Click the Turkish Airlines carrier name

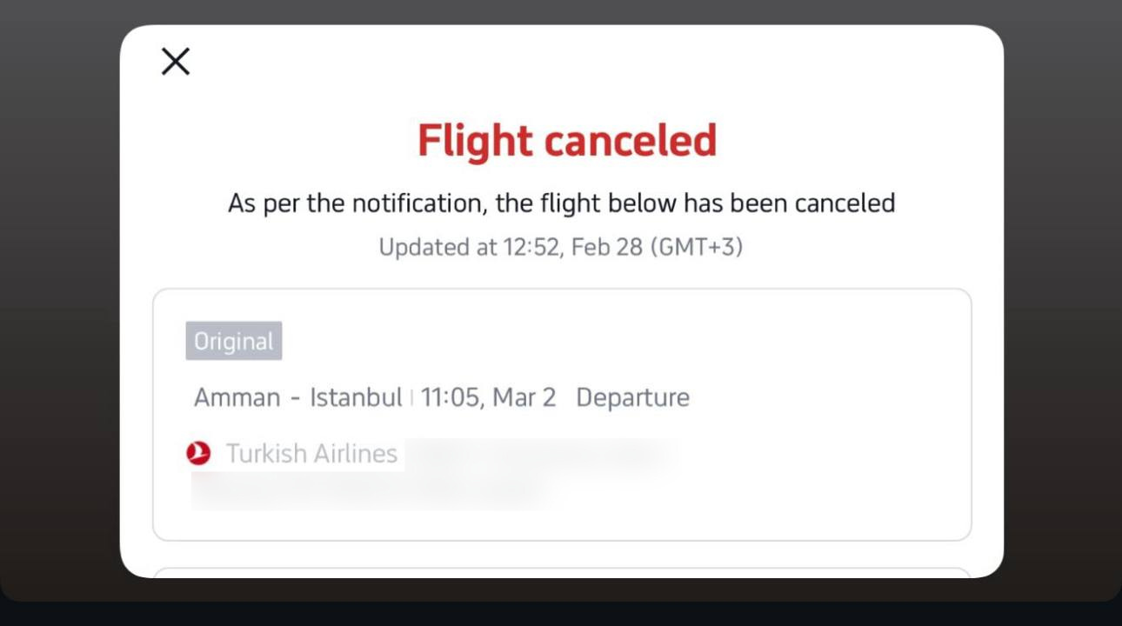[311, 453]
